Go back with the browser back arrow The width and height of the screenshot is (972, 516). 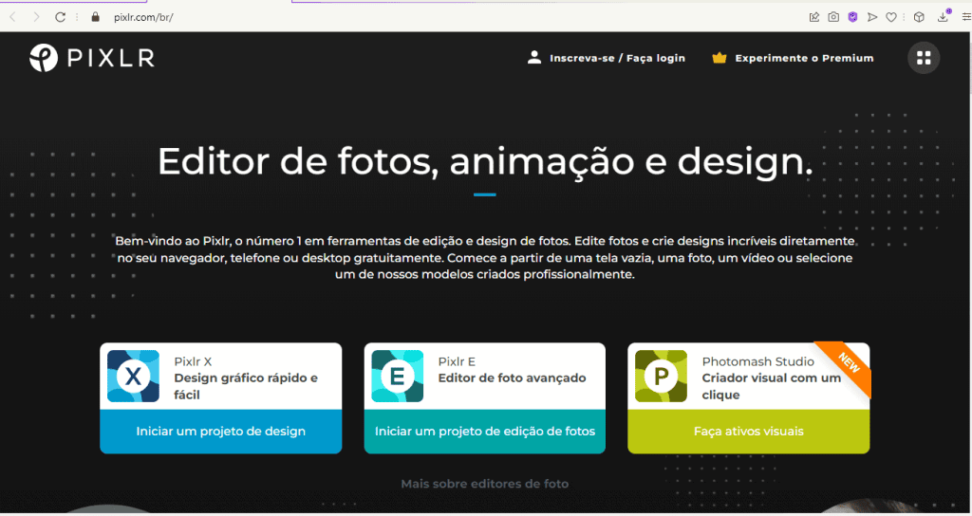(x=12, y=17)
